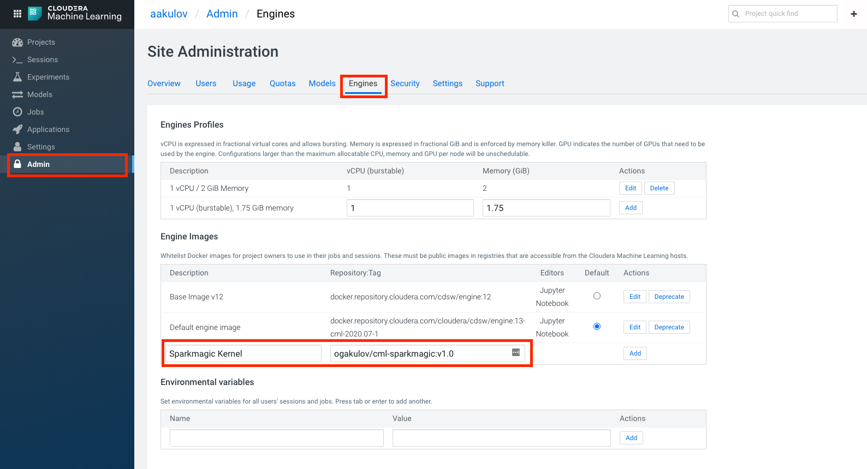Switch to the Security tab

(405, 83)
